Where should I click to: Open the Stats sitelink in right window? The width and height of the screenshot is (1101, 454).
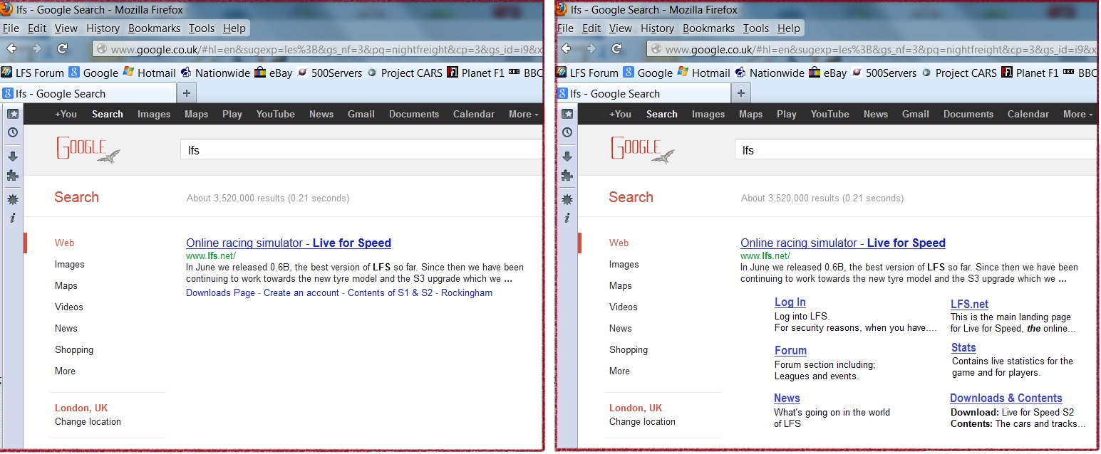(x=963, y=347)
